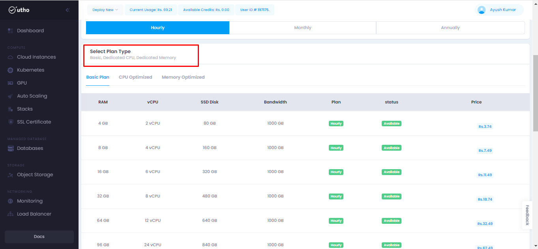Click the Databases cylinder icon
This screenshot has width=538, height=249.
(x=10, y=148)
